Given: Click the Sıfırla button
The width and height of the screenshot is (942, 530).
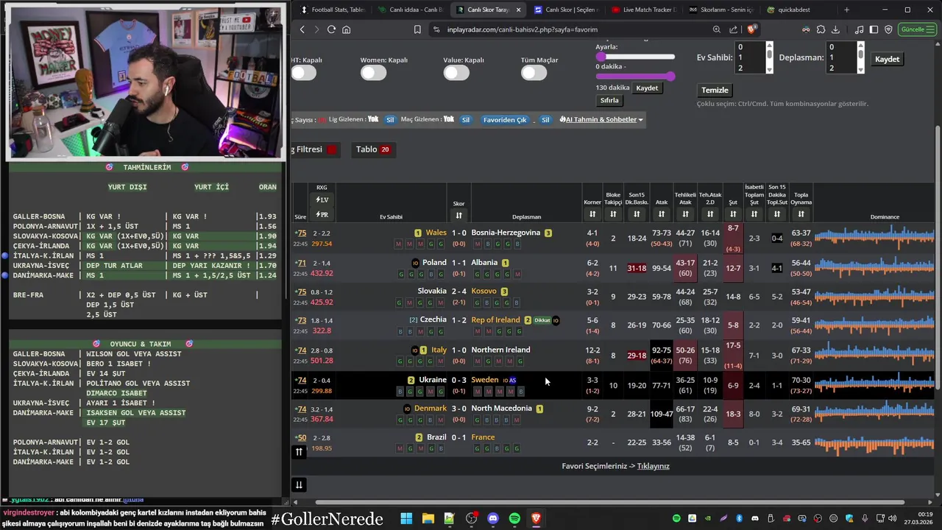Looking at the screenshot, I should (x=609, y=100).
